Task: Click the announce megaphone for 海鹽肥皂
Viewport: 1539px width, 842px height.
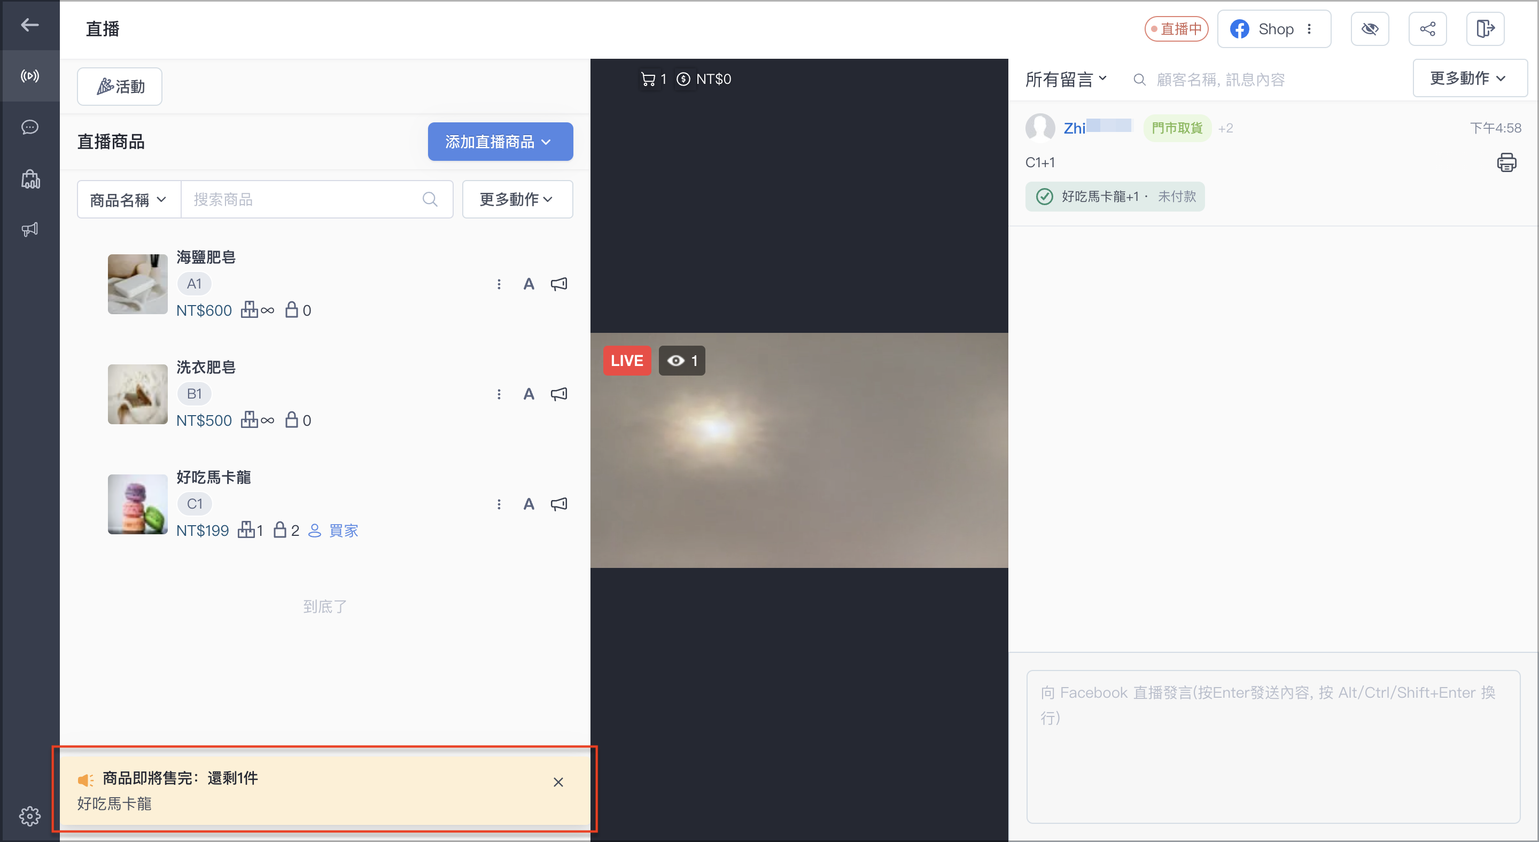Action: coord(558,284)
